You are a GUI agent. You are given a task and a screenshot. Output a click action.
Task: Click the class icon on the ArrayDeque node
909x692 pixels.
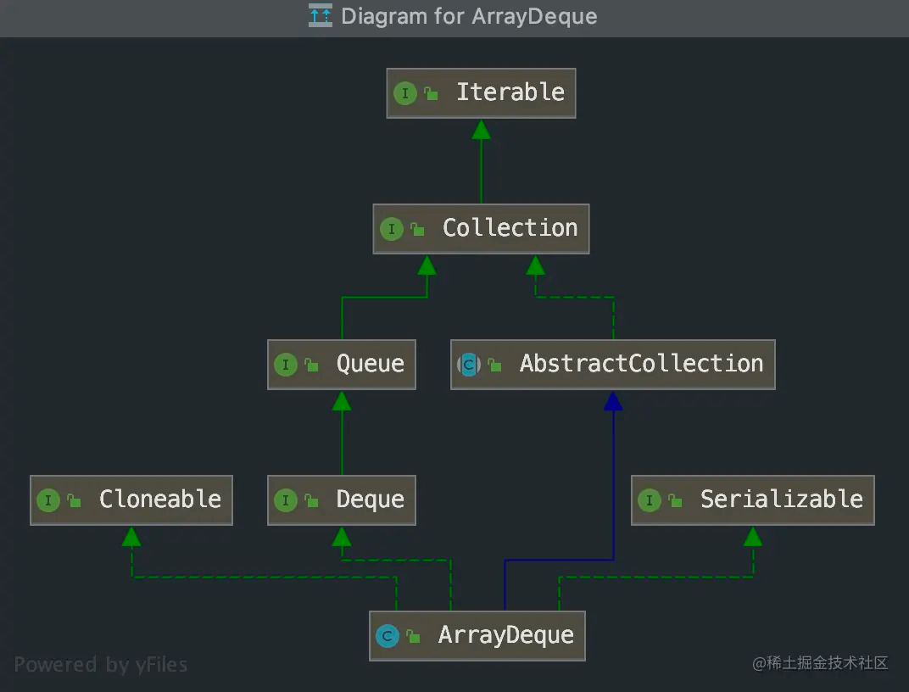point(388,636)
